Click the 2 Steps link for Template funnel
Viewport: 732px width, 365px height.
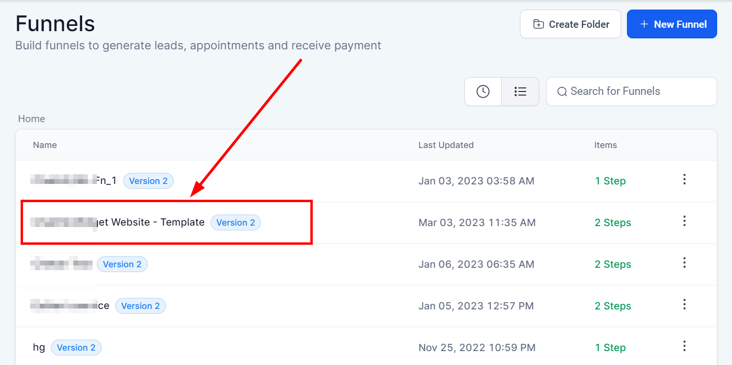[x=613, y=223]
